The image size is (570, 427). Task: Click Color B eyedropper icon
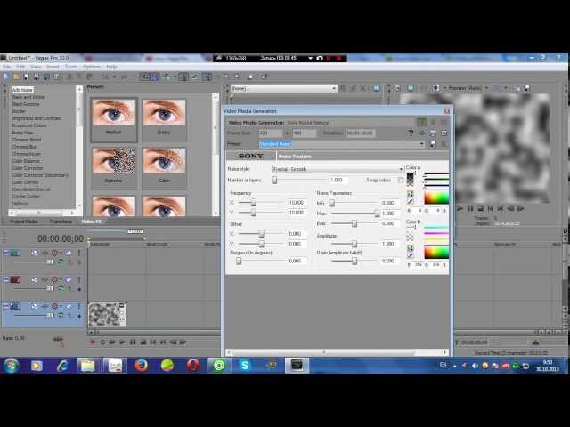[411, 255]
